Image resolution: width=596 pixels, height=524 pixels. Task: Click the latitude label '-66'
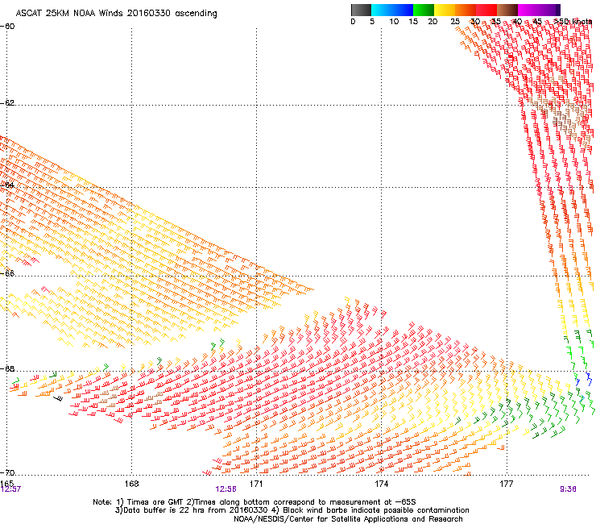pos(7,273)
